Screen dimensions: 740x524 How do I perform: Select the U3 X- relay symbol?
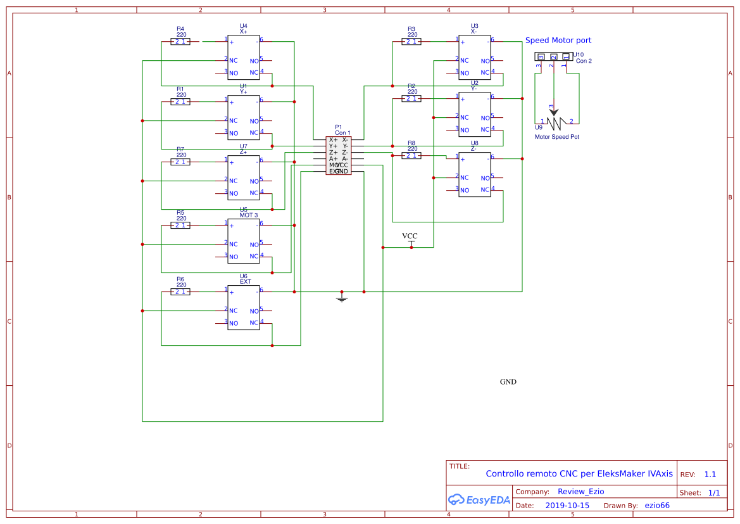[474, 56]
